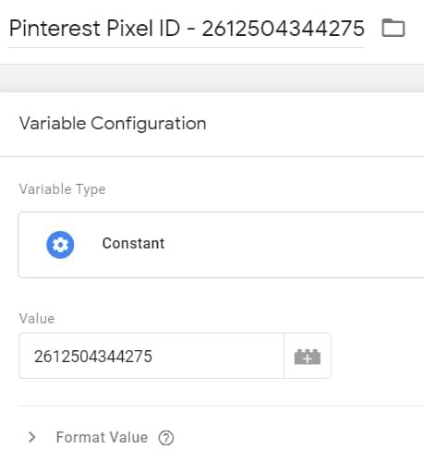The image size is (424, 461).
Task: Open the folder icon beside the variable name
Action: 394,28
